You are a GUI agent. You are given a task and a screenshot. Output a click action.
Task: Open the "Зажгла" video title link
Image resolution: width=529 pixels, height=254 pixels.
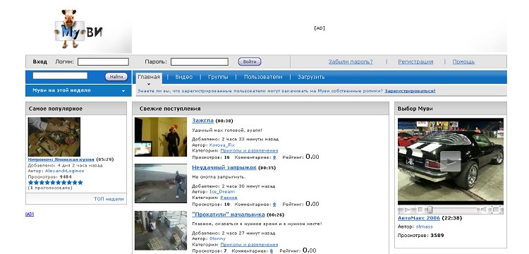pyautogui.click(x=202, y=121)
